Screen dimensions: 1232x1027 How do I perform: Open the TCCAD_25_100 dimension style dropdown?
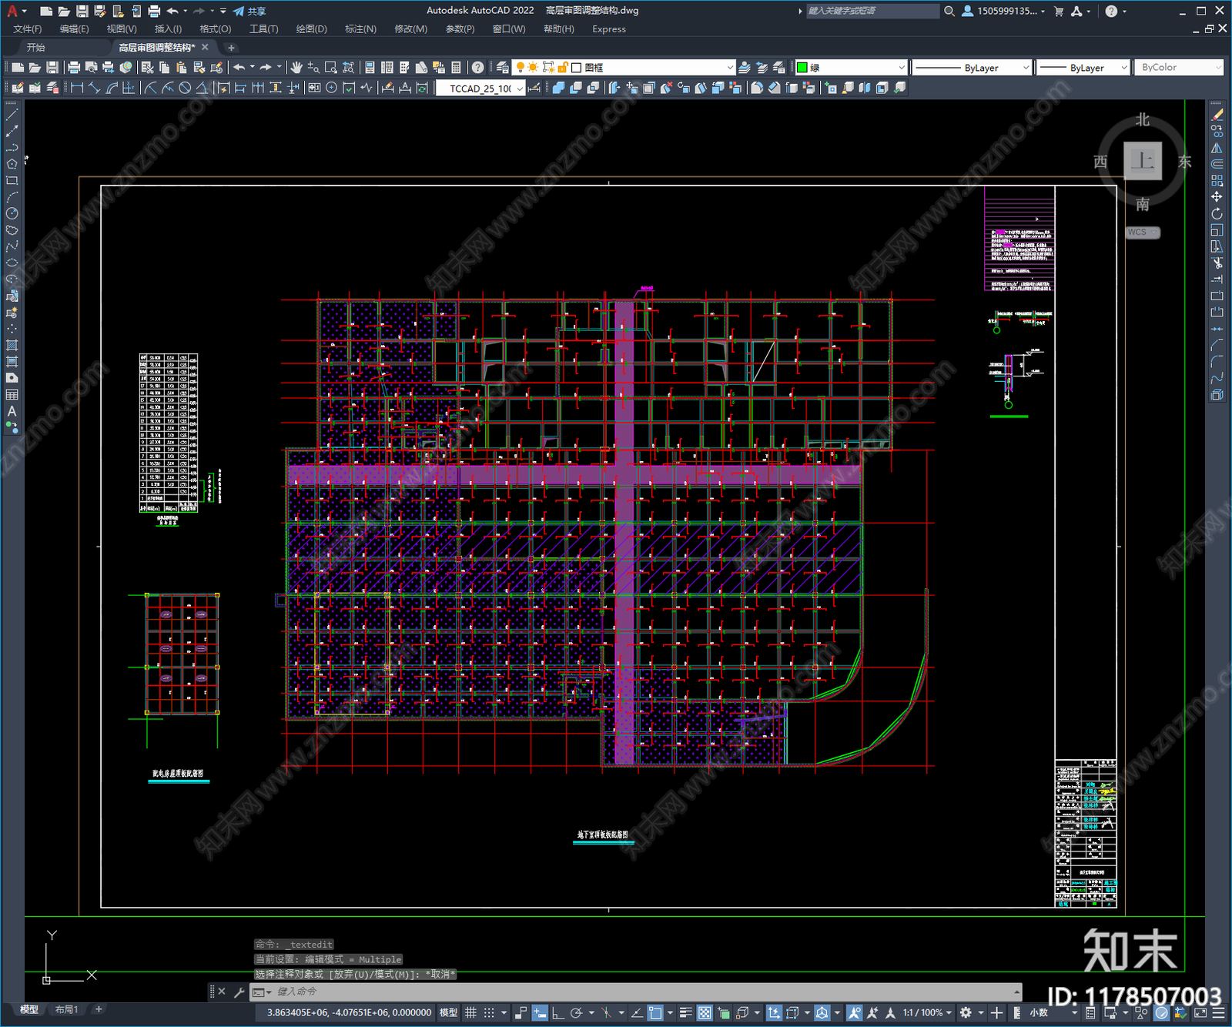coord(480,89)
